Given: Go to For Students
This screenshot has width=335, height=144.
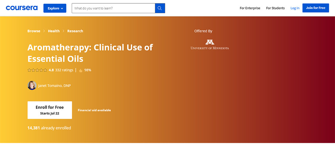Looking at the screenshot, I should click(275, 8).
